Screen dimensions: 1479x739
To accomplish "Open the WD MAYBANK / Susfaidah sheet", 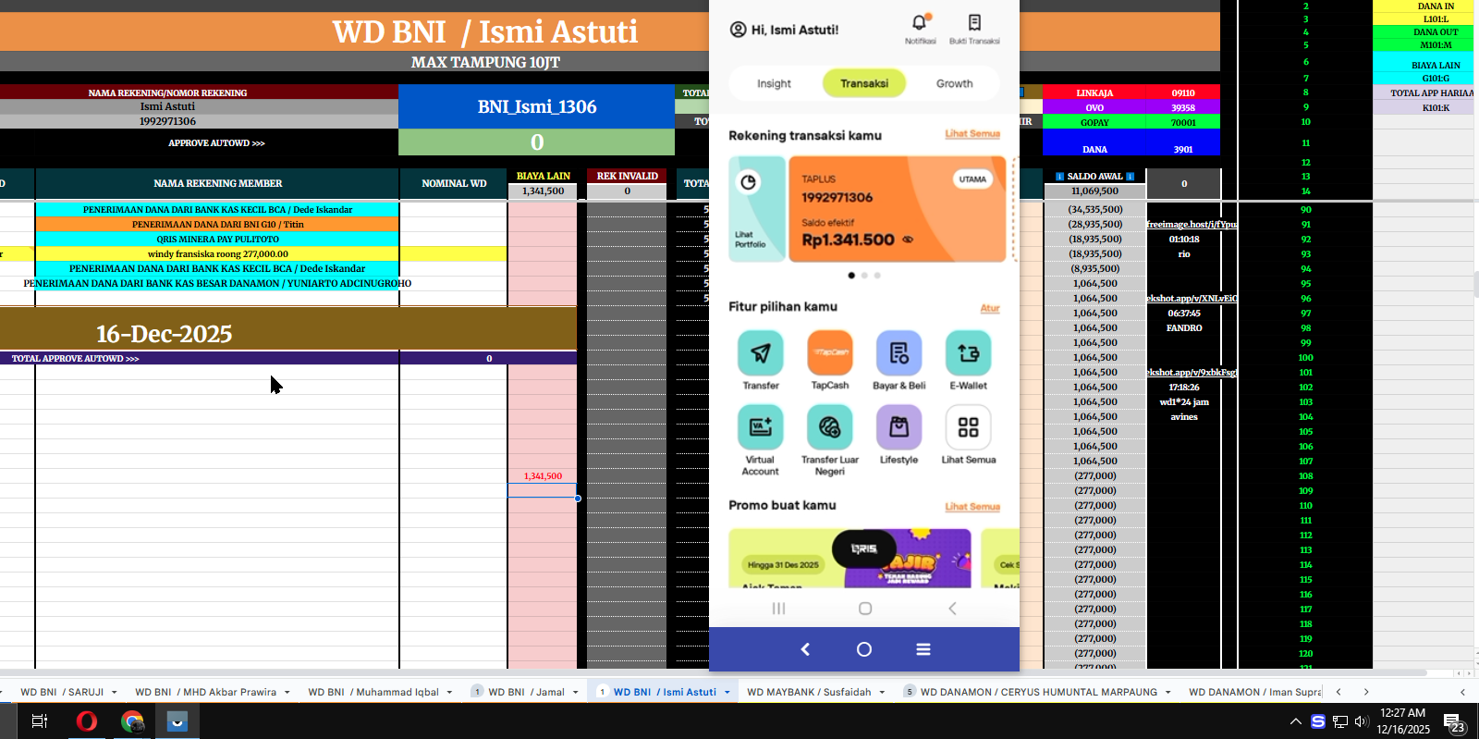I will pos(809,692).
